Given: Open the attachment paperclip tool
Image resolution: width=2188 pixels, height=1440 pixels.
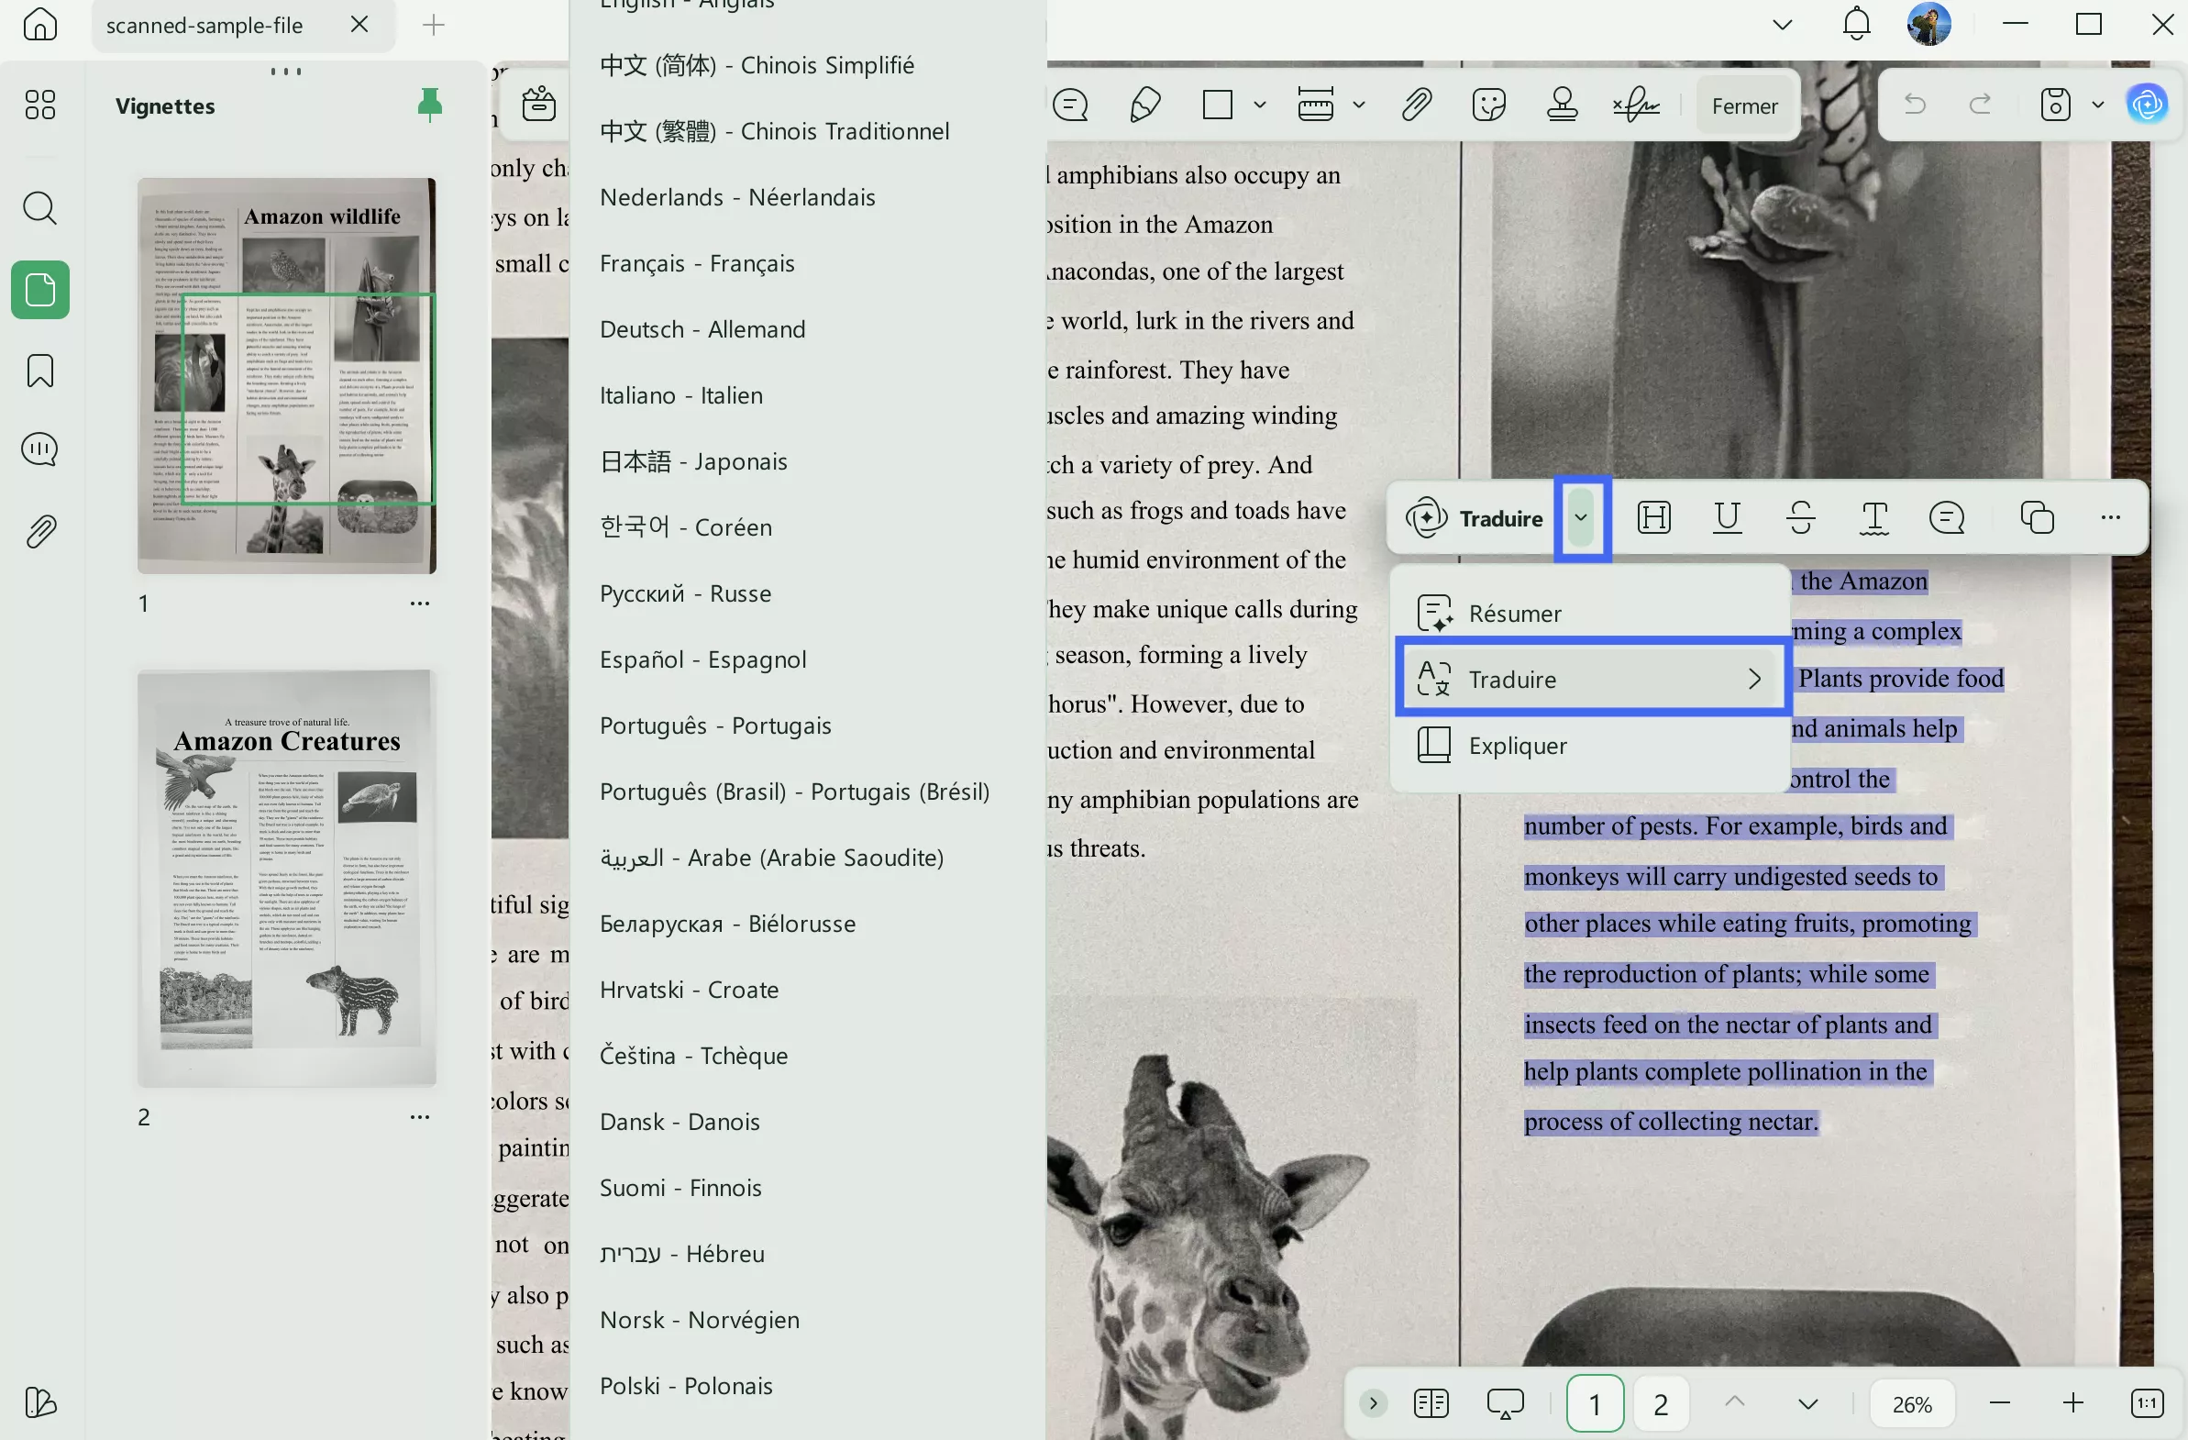Looking at the screenshot, I should coord(1416,104).
